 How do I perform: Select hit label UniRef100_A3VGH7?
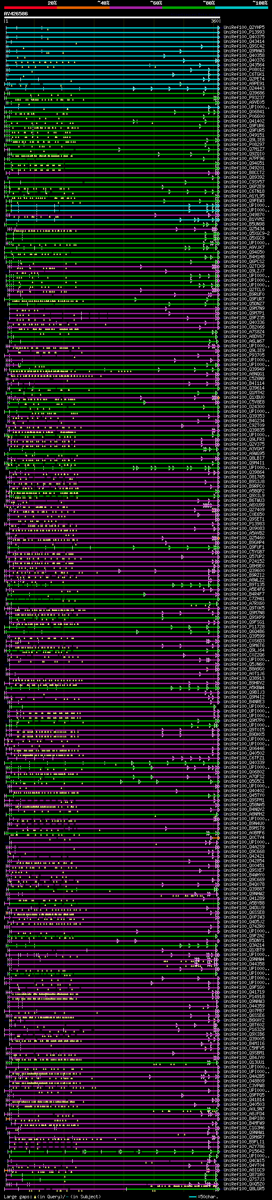click(244, 449)
